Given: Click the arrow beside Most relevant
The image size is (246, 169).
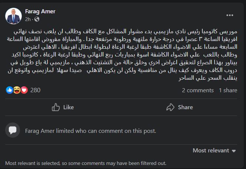Looking at the screenshot, I should pos(233,151).
